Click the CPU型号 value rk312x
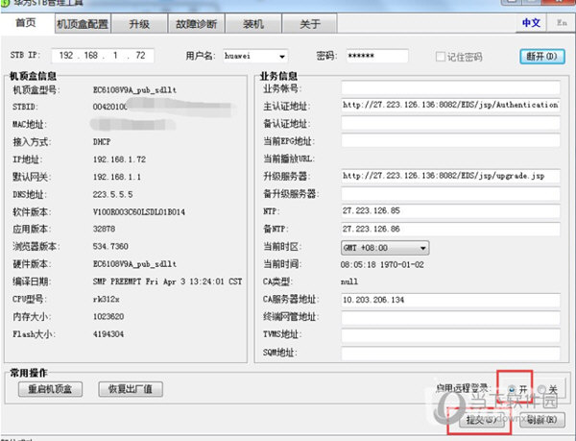 click(x=107, y=299)
